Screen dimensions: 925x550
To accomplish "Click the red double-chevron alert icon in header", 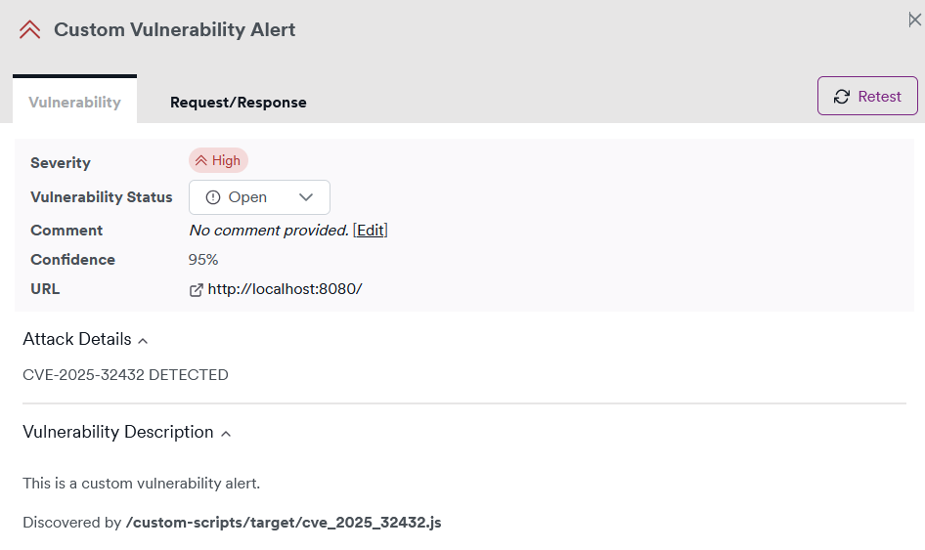I will pyautogui.click(x=29, y=29).
